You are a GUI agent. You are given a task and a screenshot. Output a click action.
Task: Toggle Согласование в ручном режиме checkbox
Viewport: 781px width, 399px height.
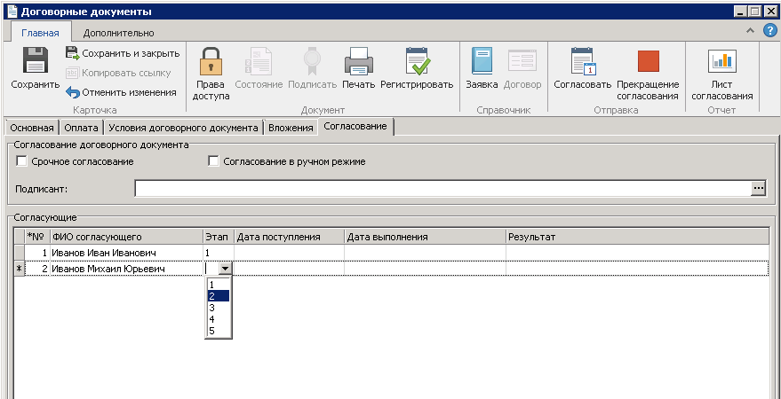pos(213,161)
